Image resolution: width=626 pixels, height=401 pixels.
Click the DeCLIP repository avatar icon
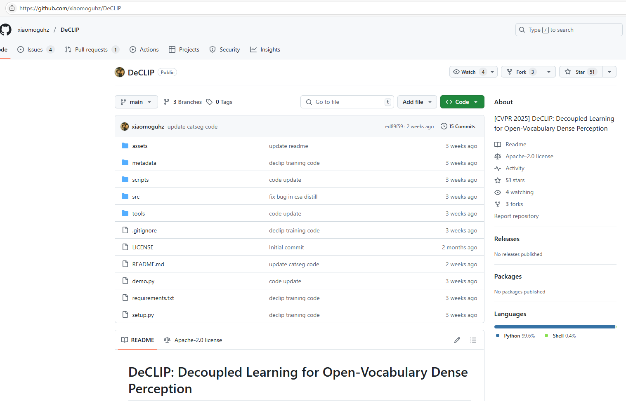pos(120,72)
